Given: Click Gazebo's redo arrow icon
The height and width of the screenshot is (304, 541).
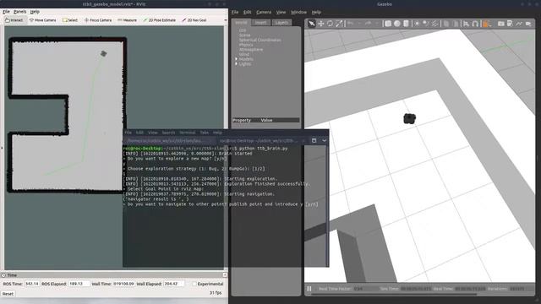Looking at the screenshot, I should (368, 24).
